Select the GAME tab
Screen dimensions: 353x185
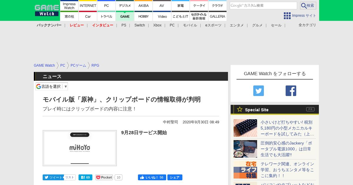(x=125, y=16)
